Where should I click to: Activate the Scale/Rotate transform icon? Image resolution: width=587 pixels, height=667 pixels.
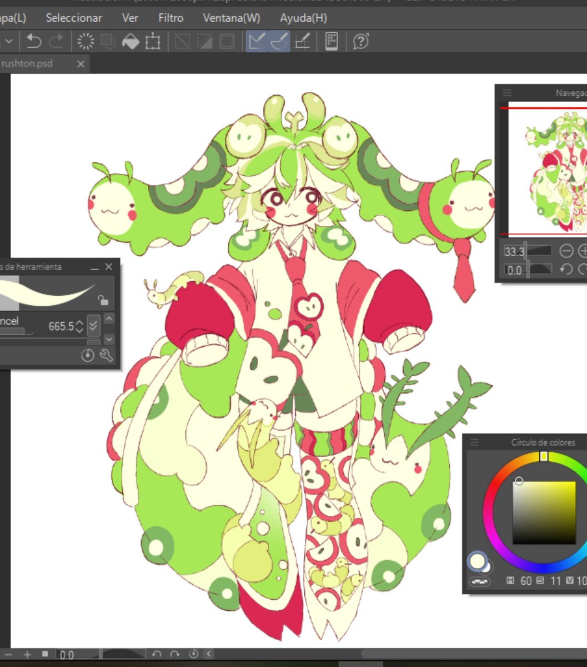pyautogui.click(x=153, y=42)
